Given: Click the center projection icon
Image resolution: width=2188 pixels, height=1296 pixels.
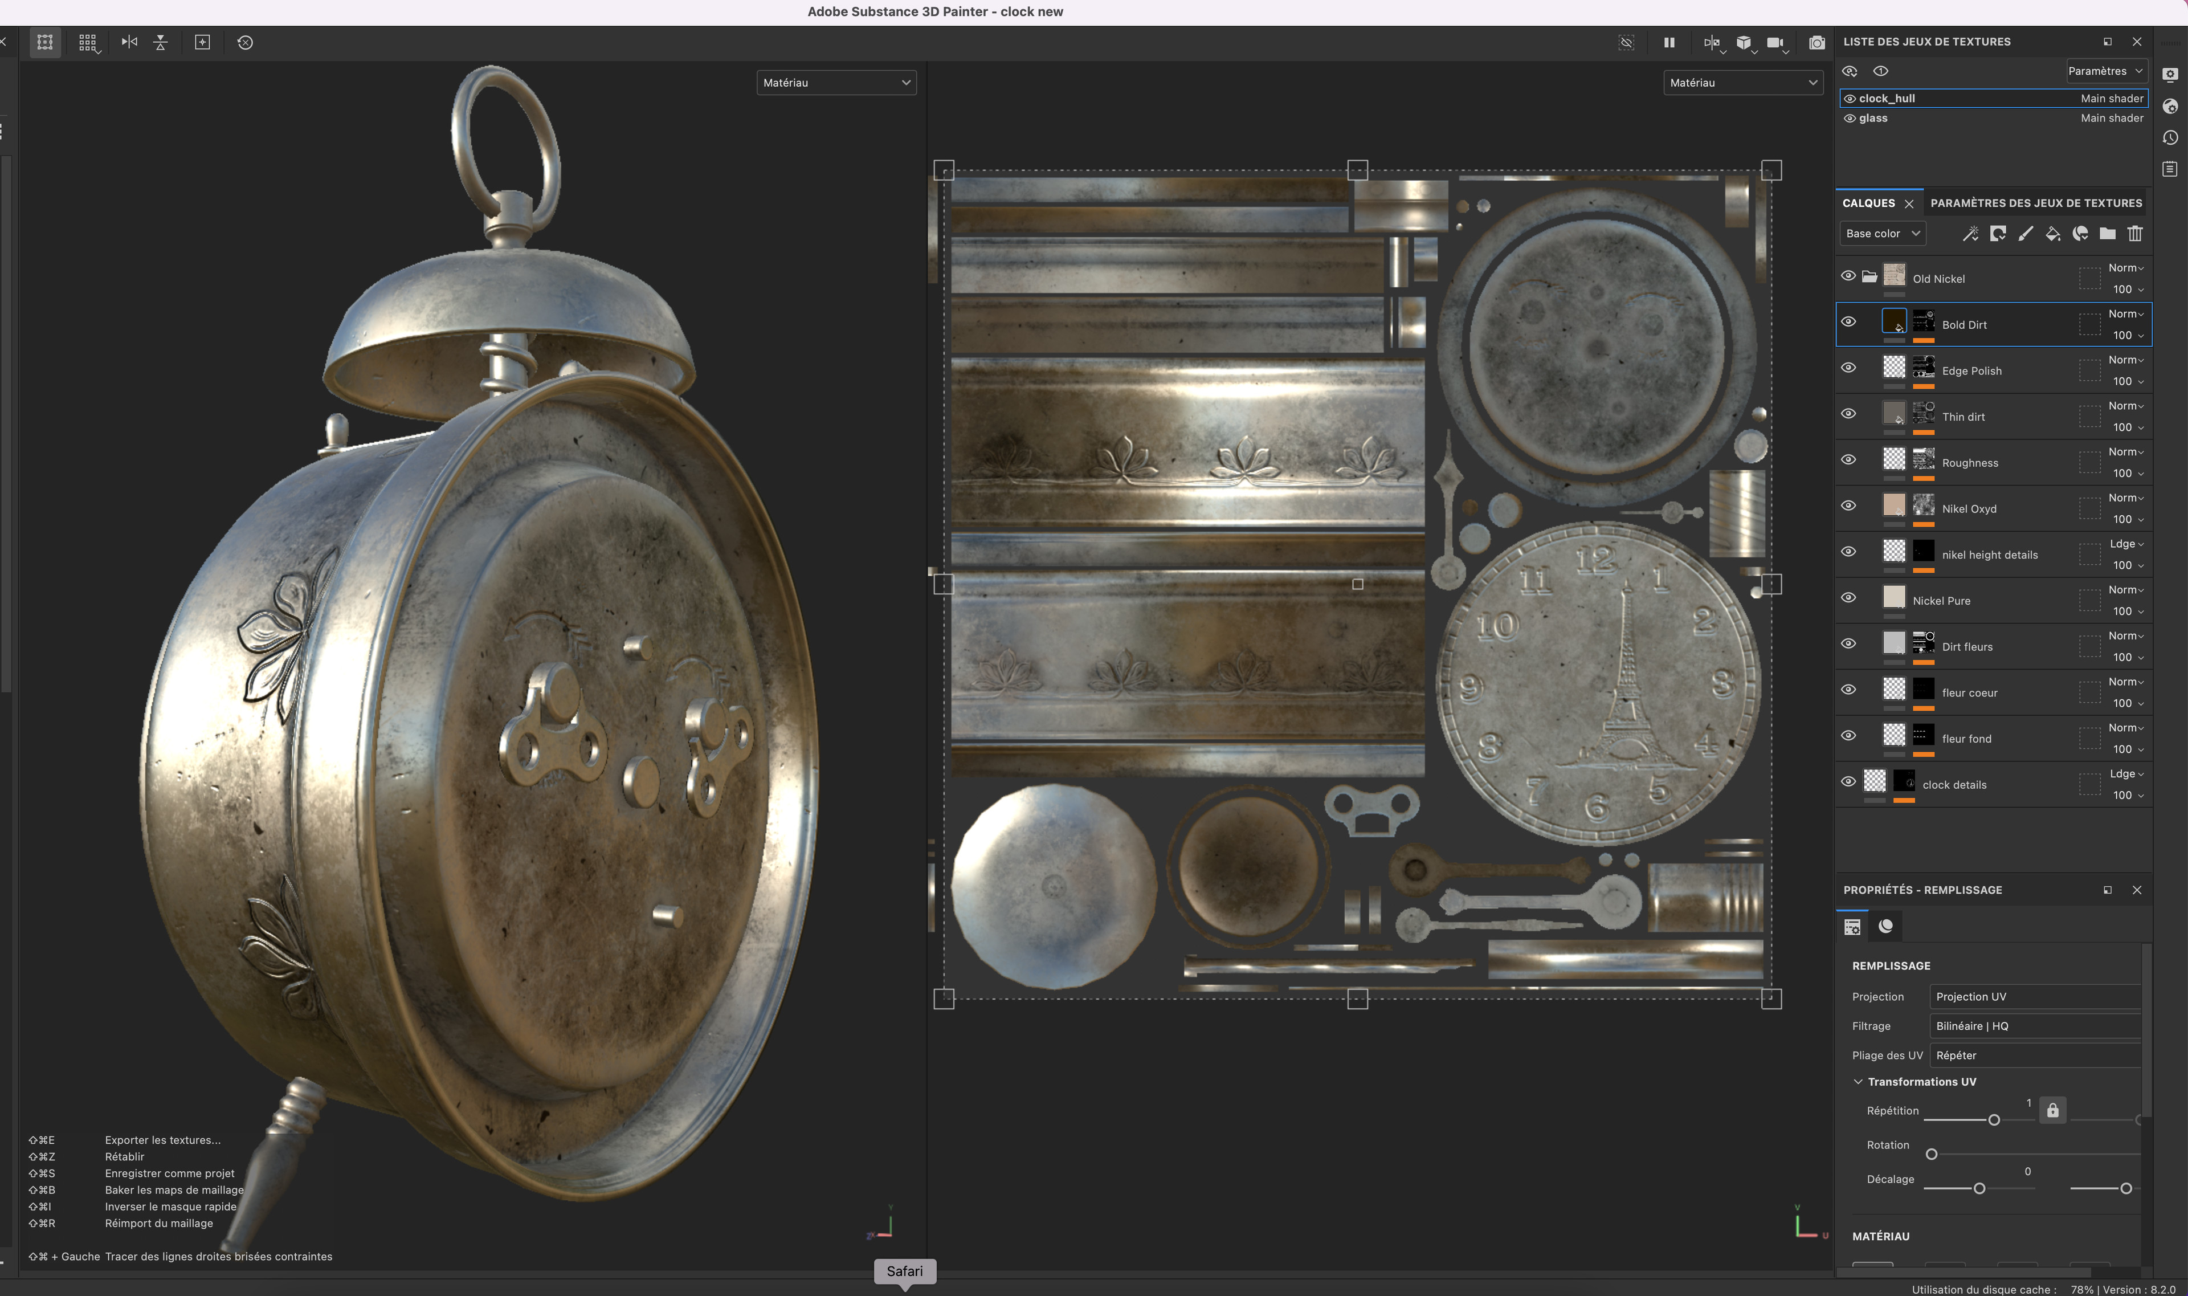Looking at the screenshot, I should [x=202, y=42].
